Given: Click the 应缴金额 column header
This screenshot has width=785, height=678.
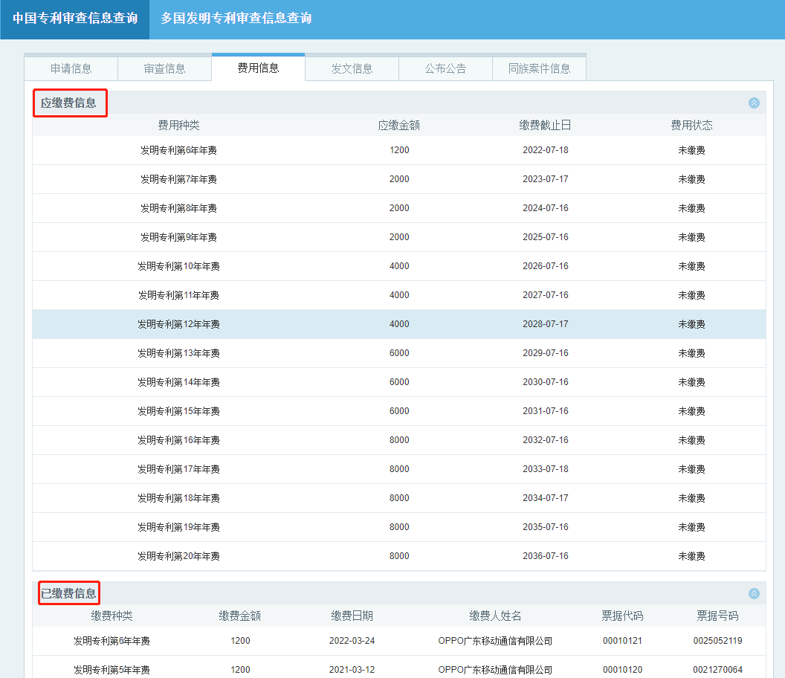Looking at the screenshot, I should click(x=399, y=125).
